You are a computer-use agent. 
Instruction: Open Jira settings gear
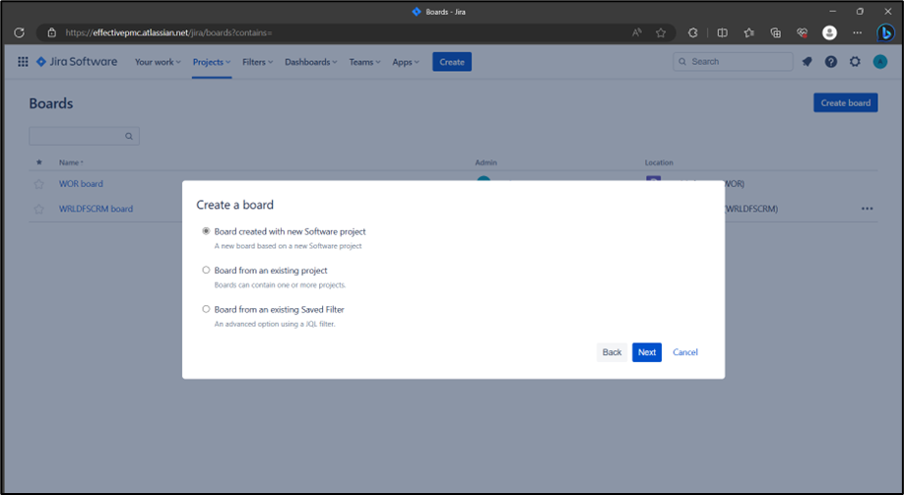(x=855, y=62)
